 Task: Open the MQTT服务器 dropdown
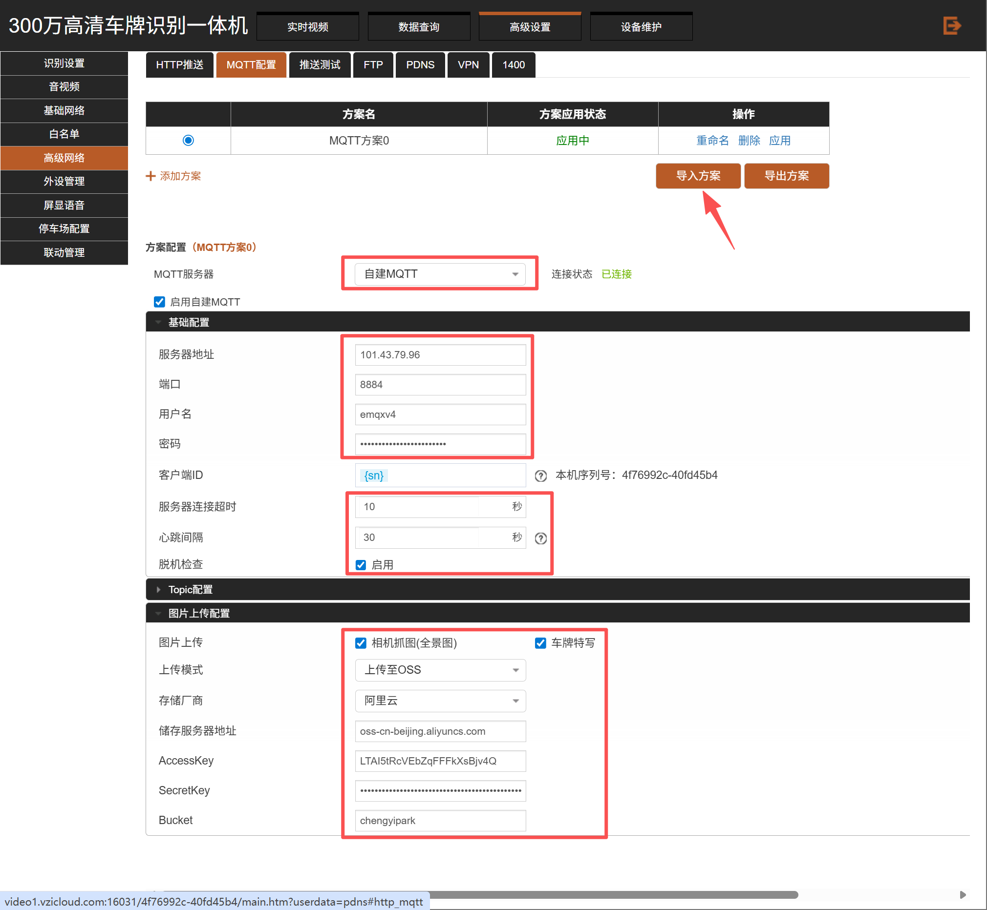coord(440,274)
